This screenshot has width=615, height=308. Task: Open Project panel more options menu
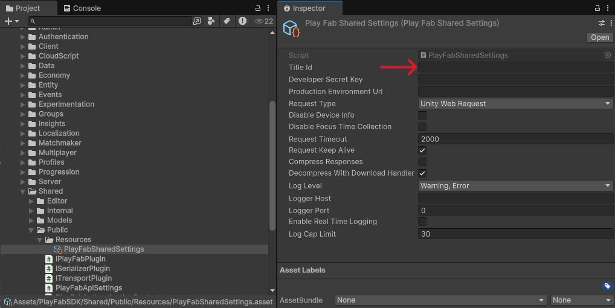(x=268, y=8)
